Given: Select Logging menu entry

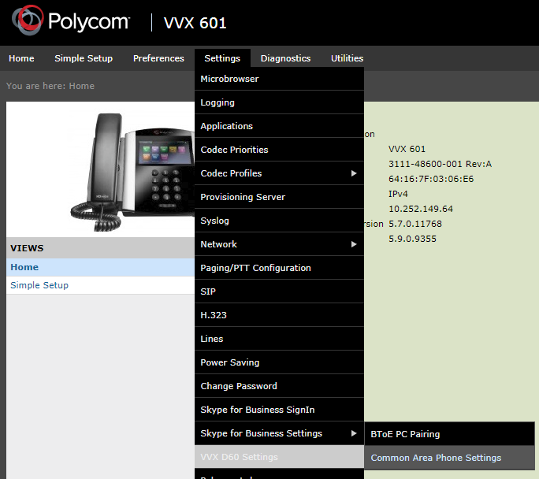Looking at the screenshot, I should [x=279, y=102].
